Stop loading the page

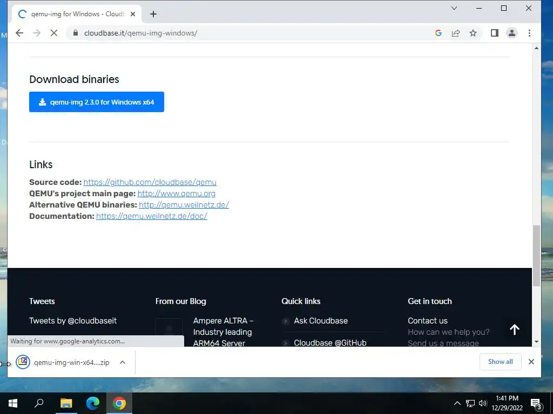pos(53,33)
